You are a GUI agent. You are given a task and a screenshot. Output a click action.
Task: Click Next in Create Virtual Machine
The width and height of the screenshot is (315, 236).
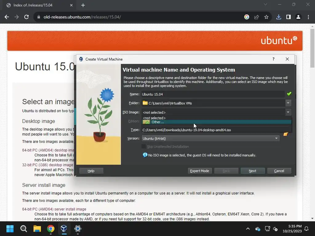pyautogui.click(x=253, y=171)
